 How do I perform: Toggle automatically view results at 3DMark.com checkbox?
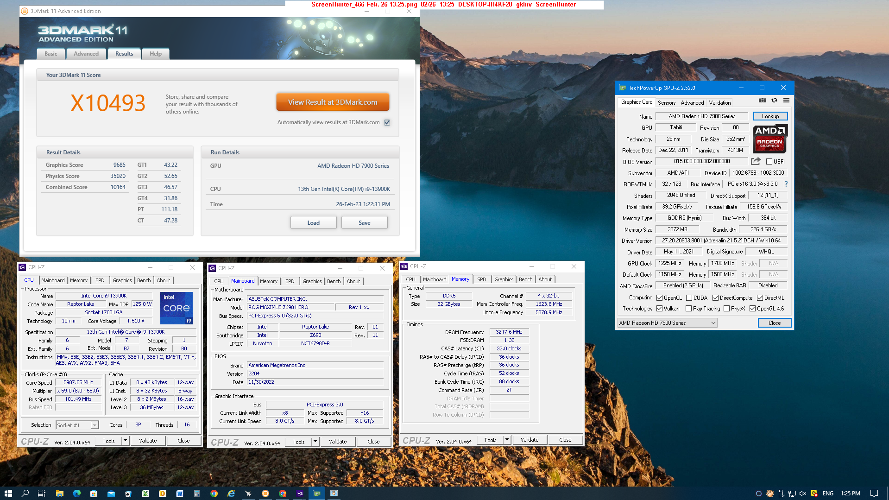(x=387, y=122)
